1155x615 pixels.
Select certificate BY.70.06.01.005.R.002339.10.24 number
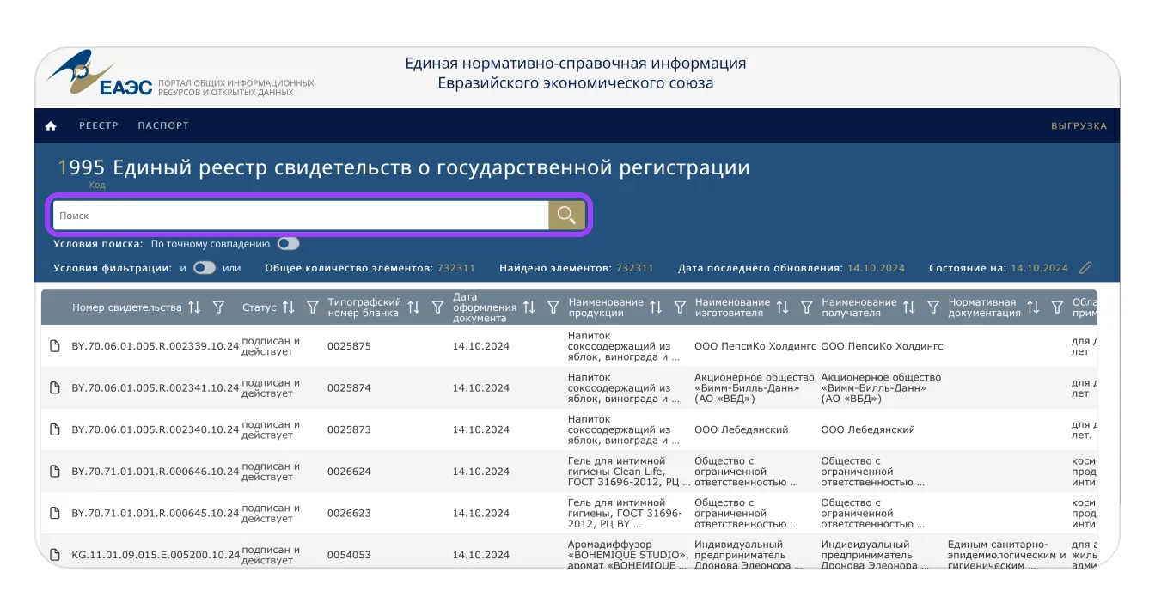[156, 346]
